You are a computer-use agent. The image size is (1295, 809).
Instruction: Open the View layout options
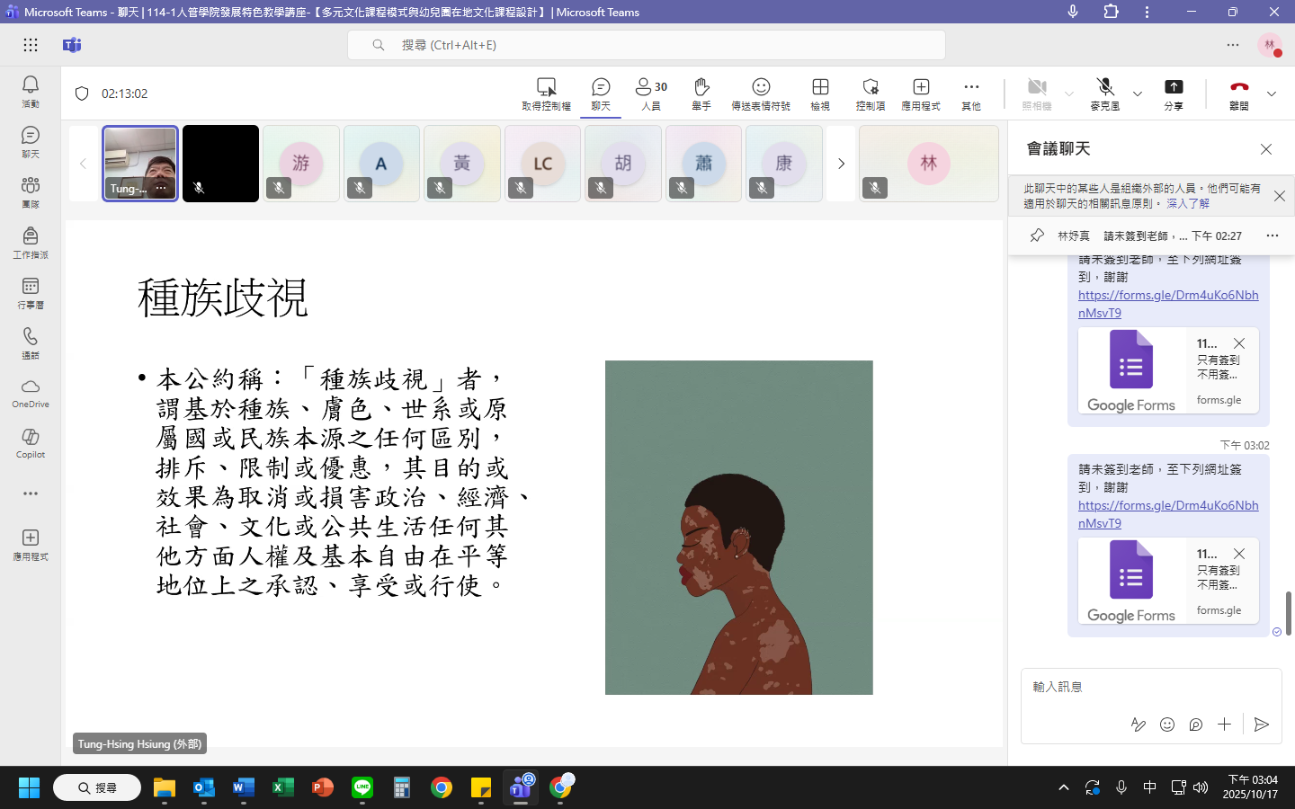point(820,93)
